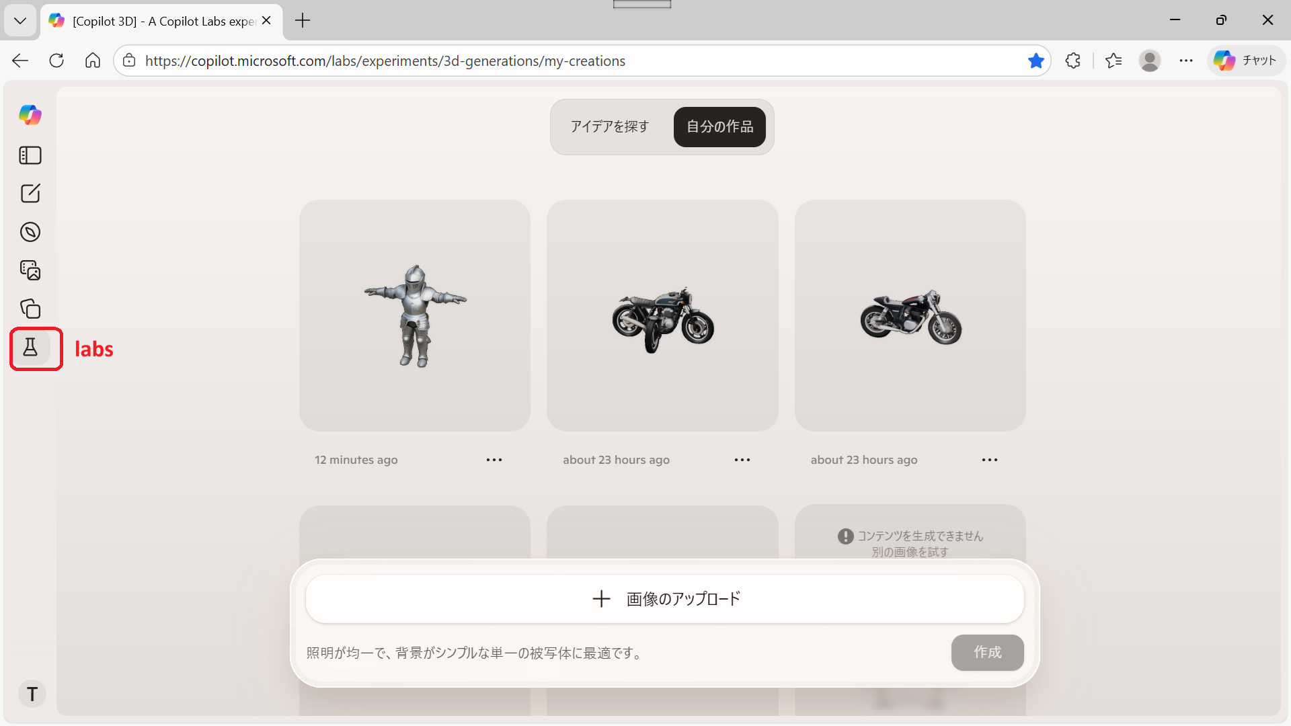1291x726 pixels.
Task: Click the Copilot logo in left sidebar
Action: click(30, 115)
